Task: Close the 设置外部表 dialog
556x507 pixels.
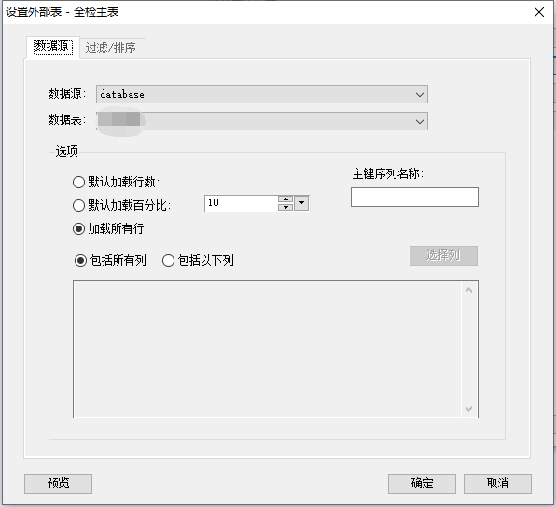Action: coord(539,12)
